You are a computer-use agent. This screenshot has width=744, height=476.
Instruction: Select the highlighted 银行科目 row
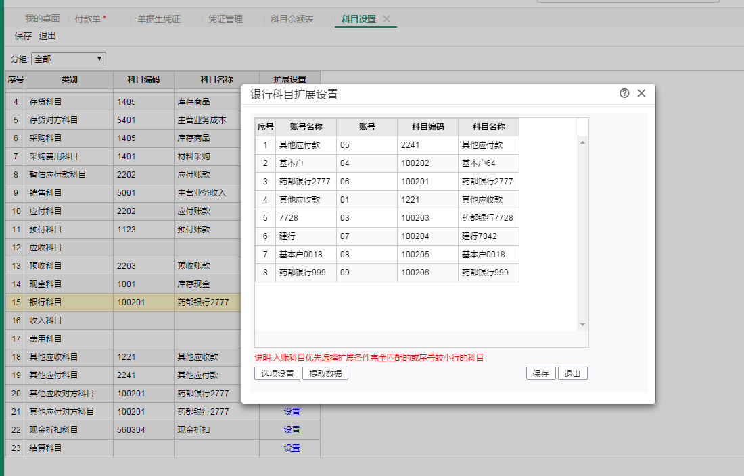pos(123,302)
